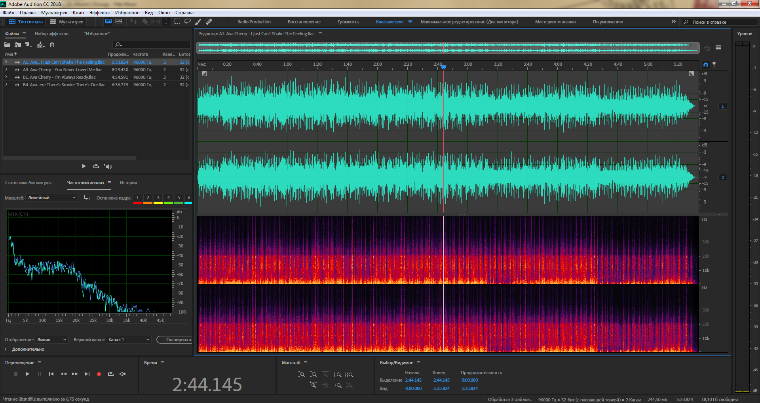Screen dimensions: 760x403
Task: Select the Paintbrush Selection tool
Action: pos(198,21)
